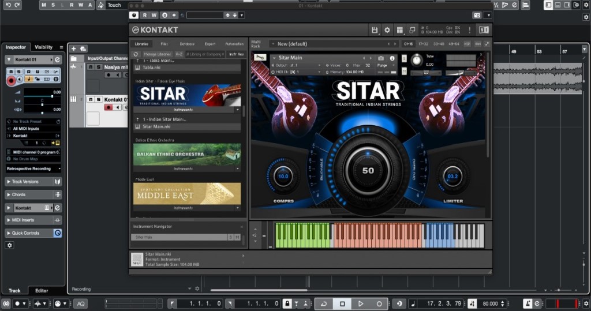Solo the Nasiya audio track
Viewport: 591px width, 311px height.
tap(98, 67)
